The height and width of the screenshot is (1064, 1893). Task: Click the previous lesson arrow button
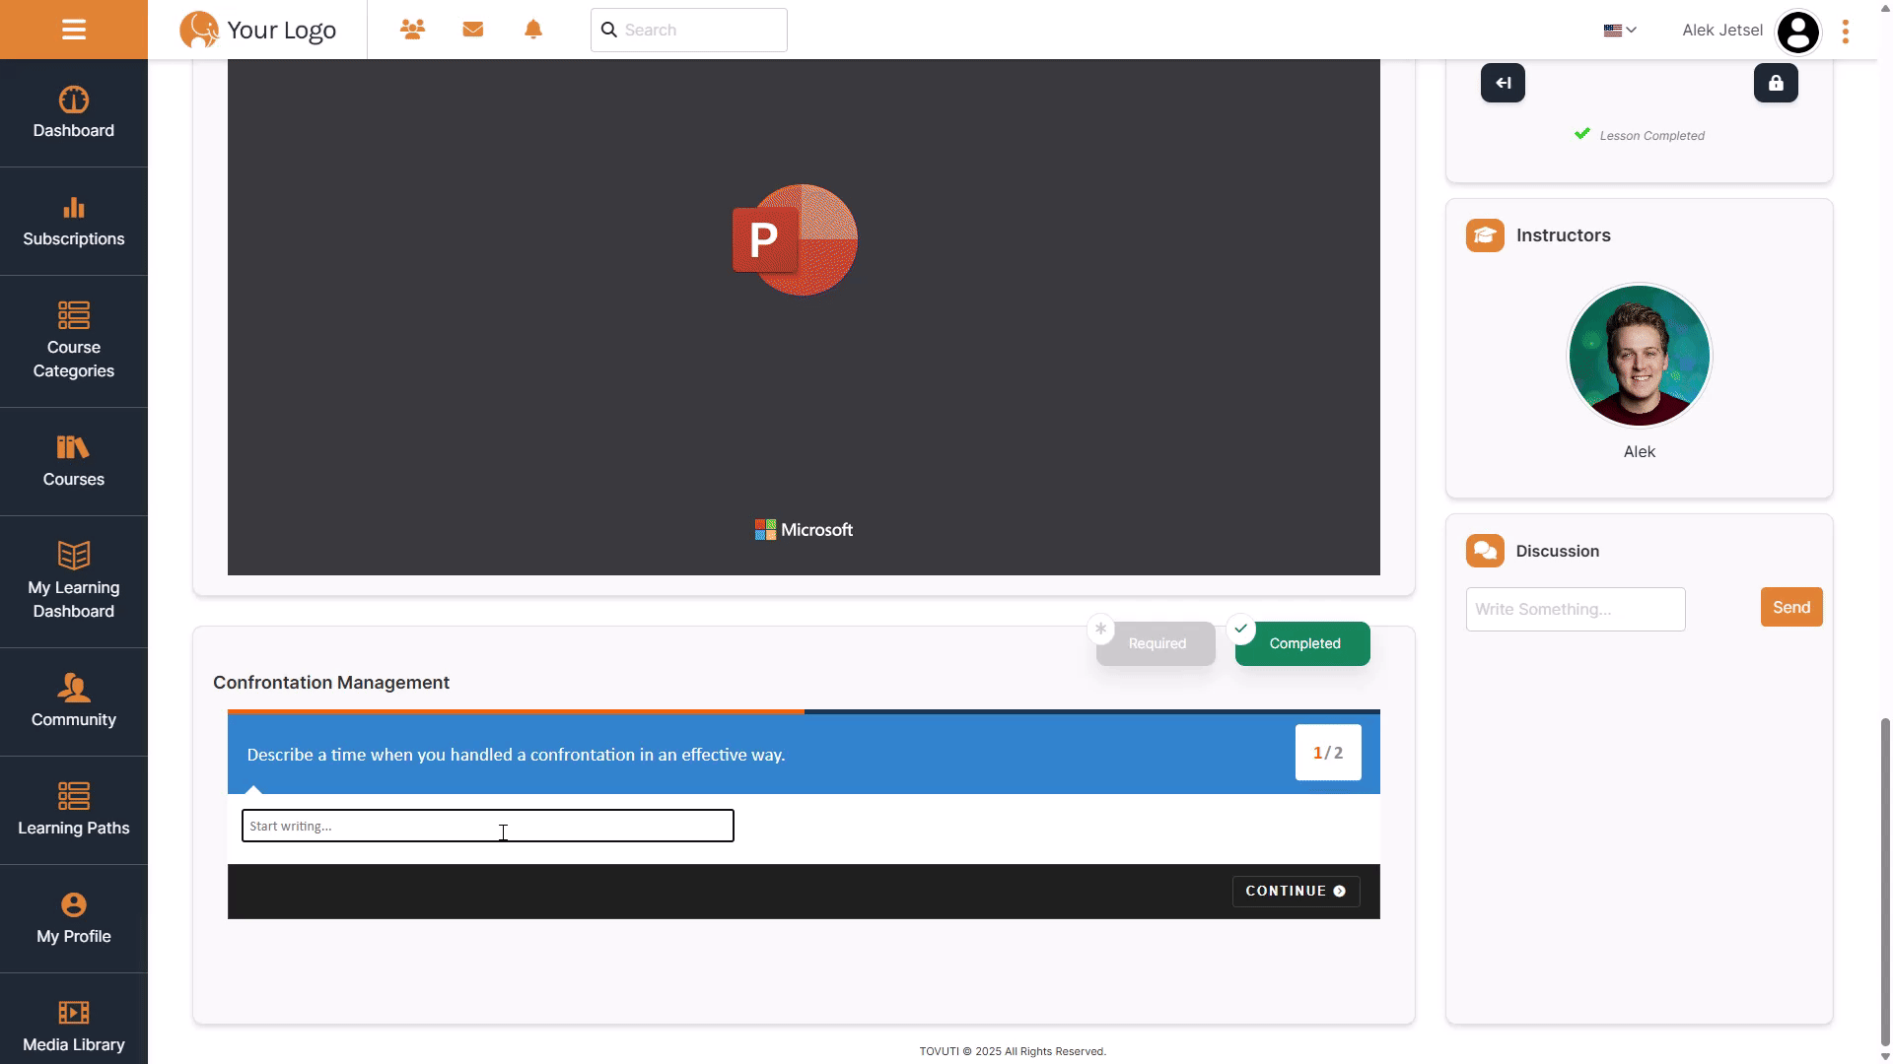tap(1503, 84)
